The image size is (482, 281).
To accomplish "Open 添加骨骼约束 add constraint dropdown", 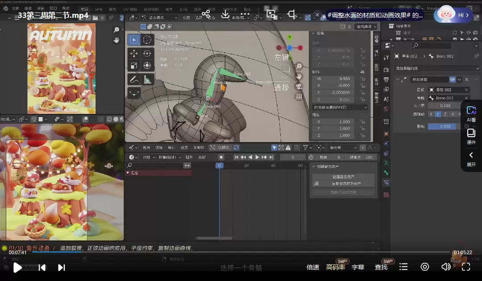I will 436,69.
